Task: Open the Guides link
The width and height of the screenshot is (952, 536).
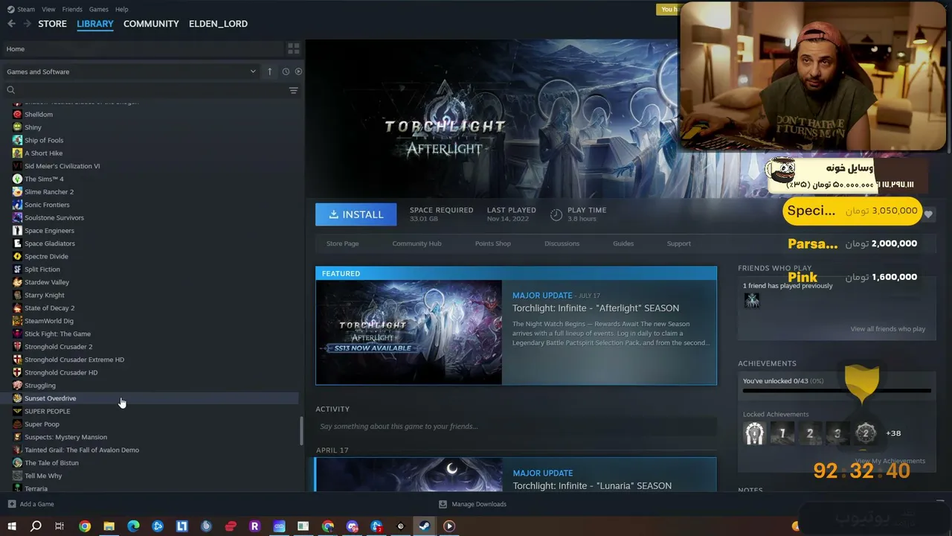Action: (623, 243)
